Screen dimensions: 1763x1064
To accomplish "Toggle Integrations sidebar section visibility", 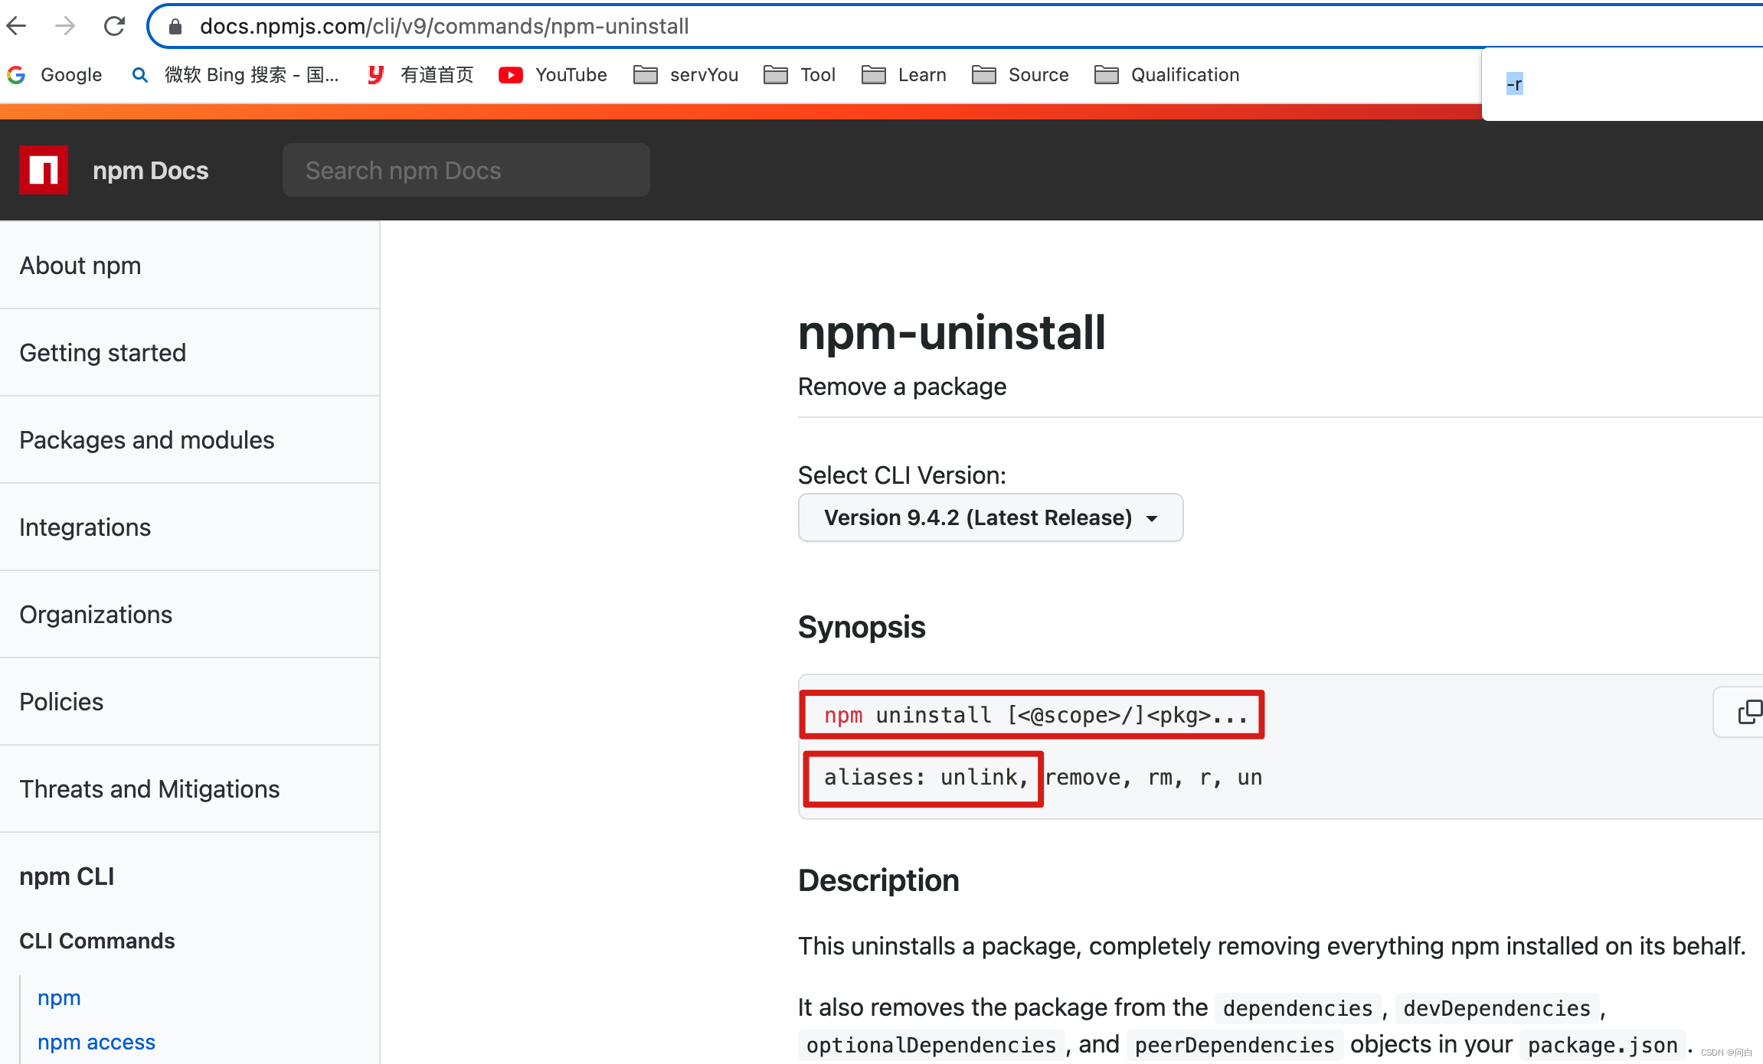I will pyautogui.click(x=86, y=527).
